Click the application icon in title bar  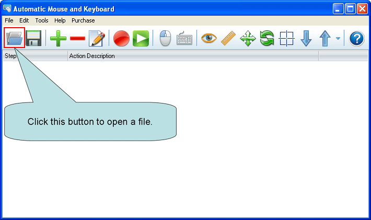7,8
